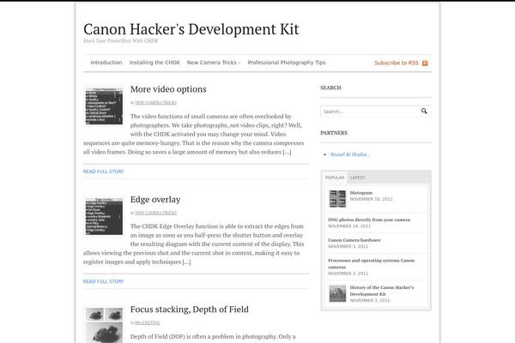Open the Yousef Al Otaiba partner link
The height and width of the screenshot is (343, 515).
tap(348, 154)
